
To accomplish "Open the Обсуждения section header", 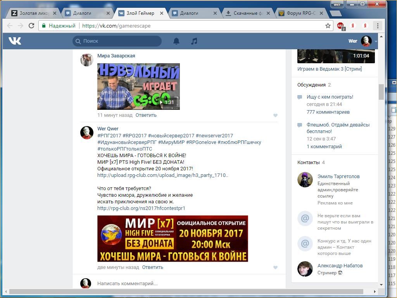I will 311,85.
